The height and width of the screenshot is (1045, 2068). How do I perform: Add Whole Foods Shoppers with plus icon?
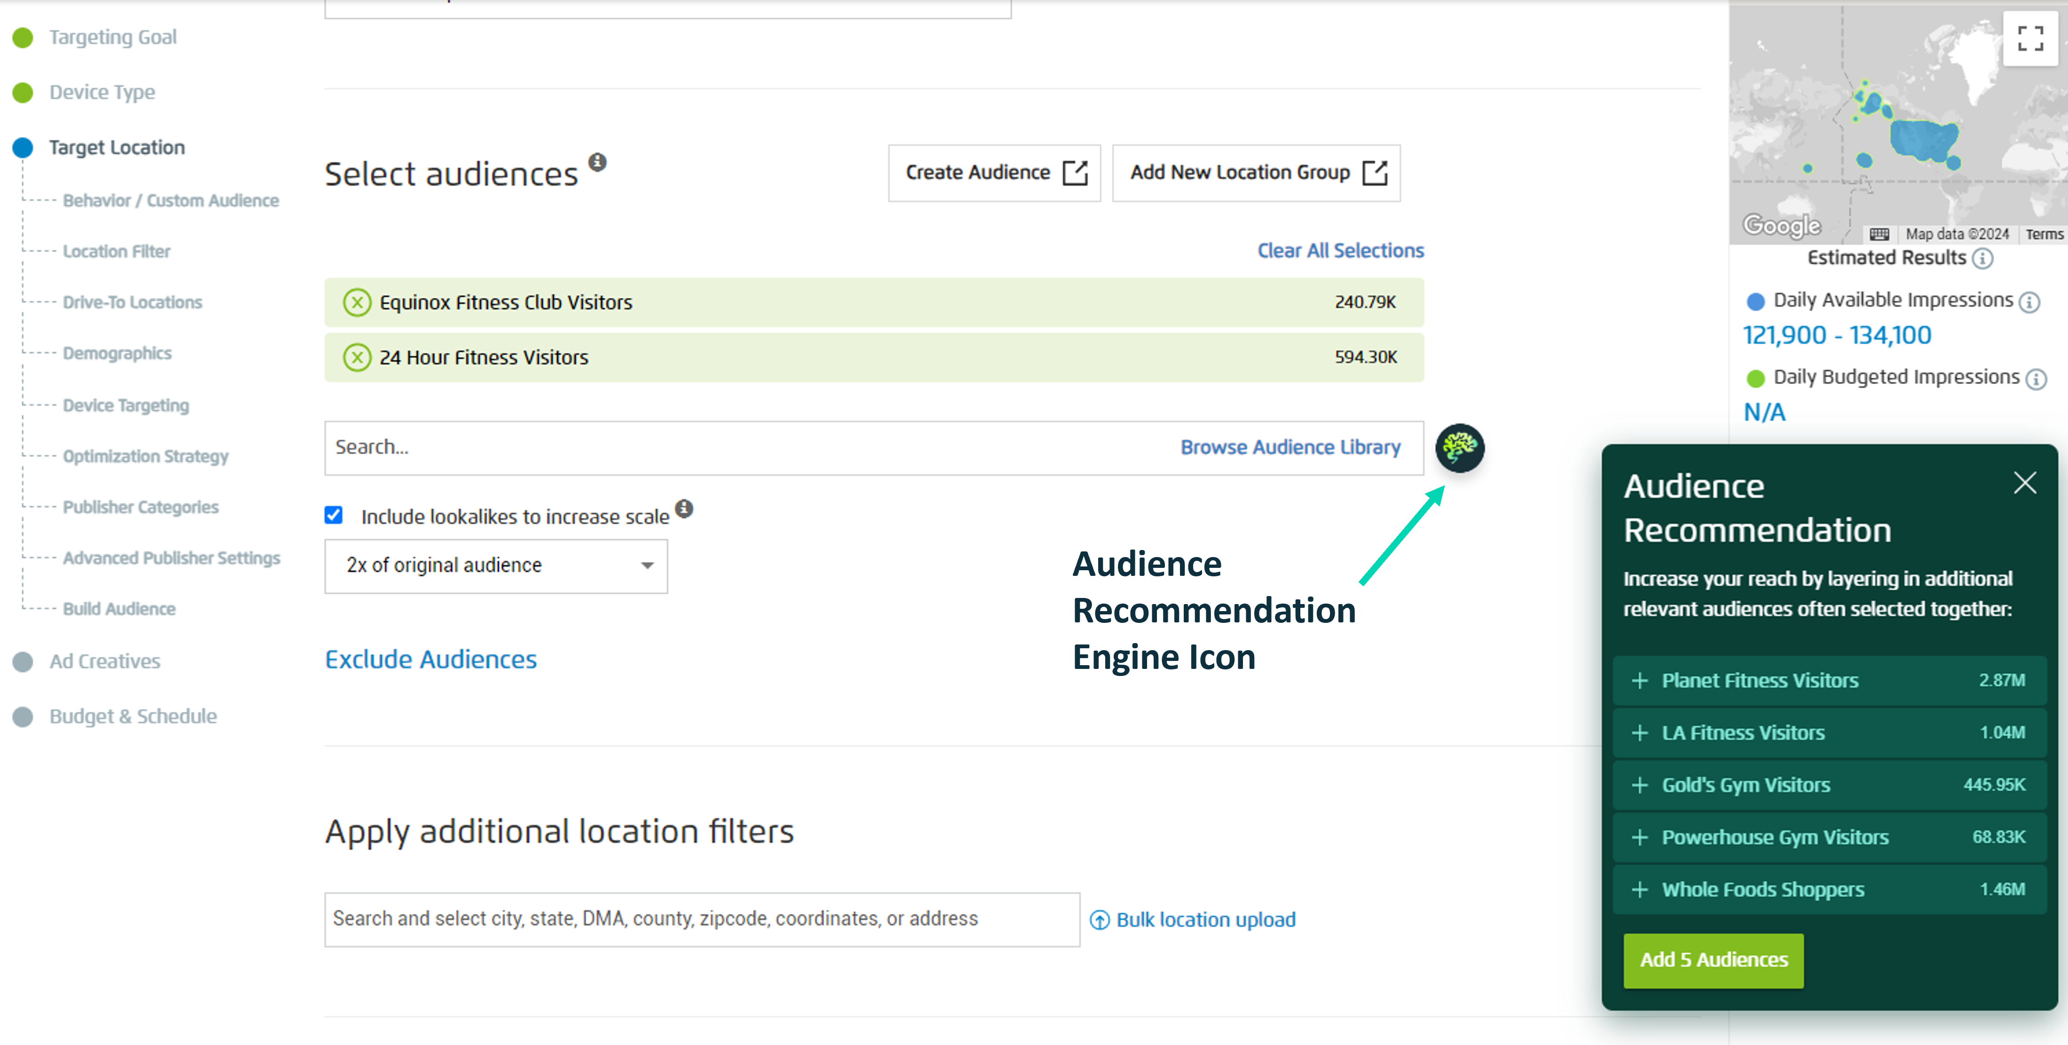pos(1639,889)
